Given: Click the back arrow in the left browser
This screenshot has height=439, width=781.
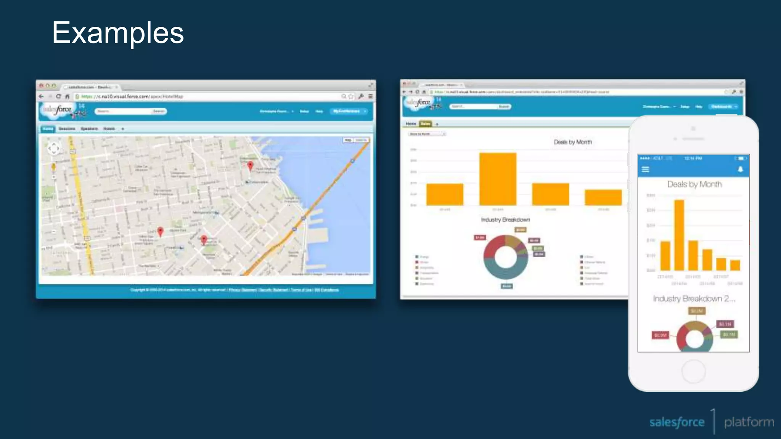Looking at the screenshot, I should coord(41,96).
